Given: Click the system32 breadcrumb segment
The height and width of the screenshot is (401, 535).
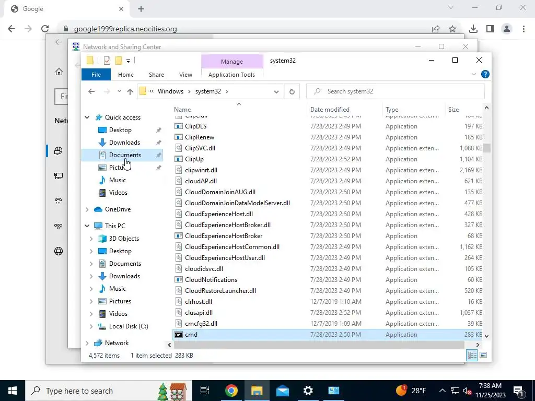Looking at the screenshot, I should [x=208, y=91].
